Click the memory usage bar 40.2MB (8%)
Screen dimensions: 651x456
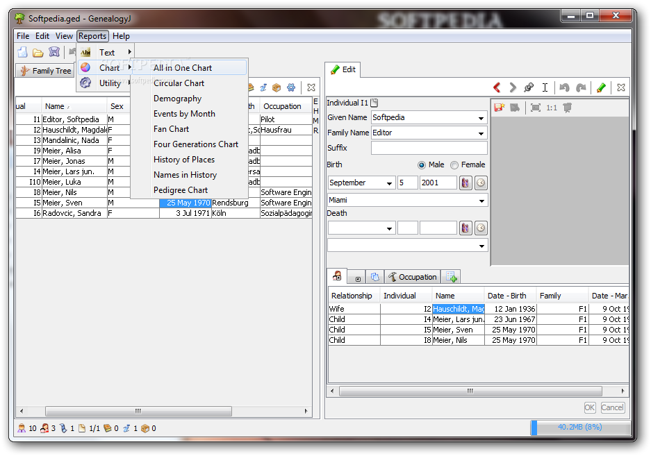click(x=580, y=428)
